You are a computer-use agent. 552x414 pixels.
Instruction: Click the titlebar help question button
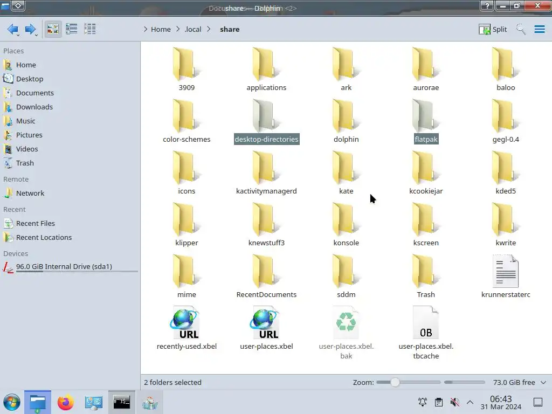[487, 5]
